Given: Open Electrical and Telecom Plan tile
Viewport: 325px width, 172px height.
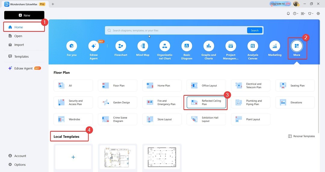Looking at the screenshot, I should 251,86.
